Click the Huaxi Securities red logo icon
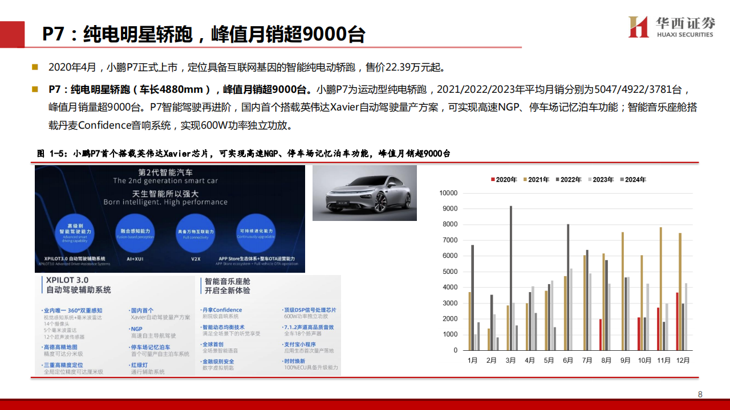Image resolution: width=730 pixels, height=410 pixels. pos(638,27)
